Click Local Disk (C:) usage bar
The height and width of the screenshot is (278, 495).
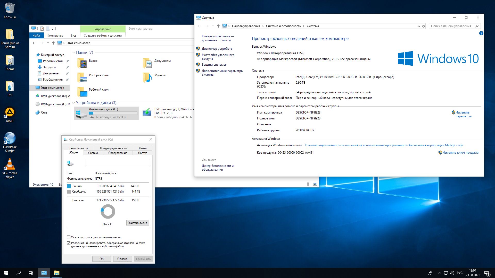click(113, 113)
